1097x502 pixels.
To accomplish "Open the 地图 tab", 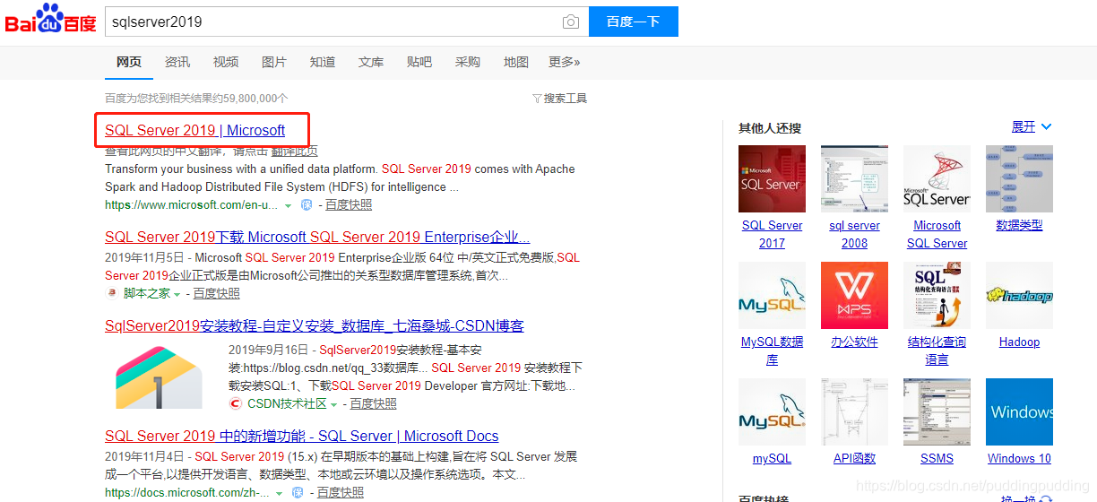I will (516, 62).
